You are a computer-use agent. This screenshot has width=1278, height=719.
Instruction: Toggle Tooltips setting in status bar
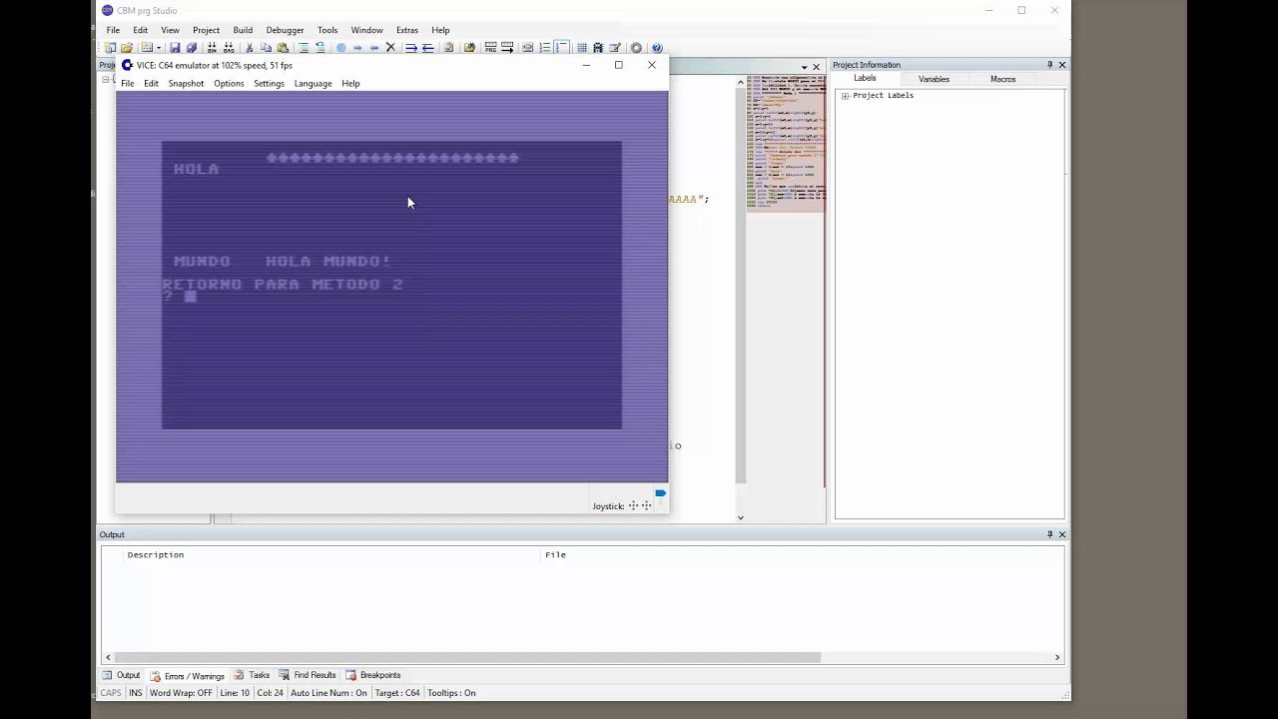[x=451, y=693]
